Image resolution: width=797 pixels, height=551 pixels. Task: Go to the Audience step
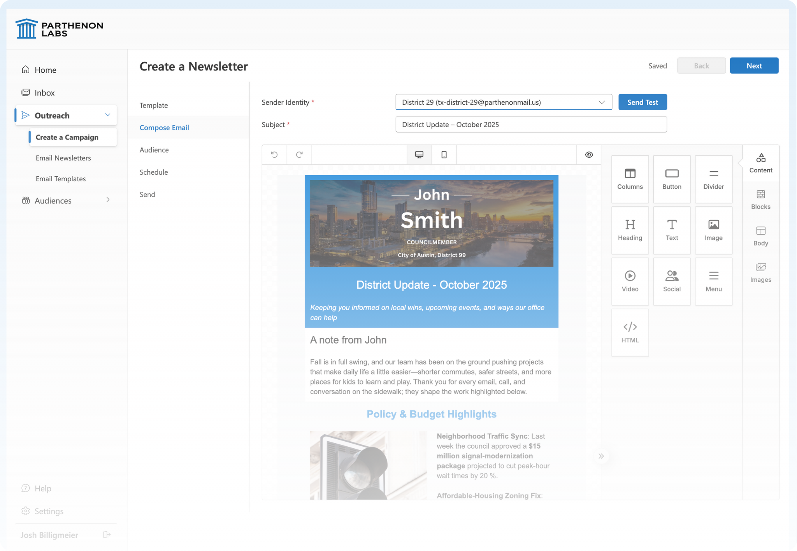coord(154,150)
